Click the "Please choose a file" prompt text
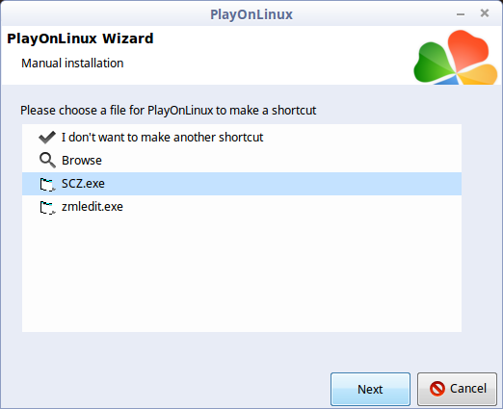 168,111
